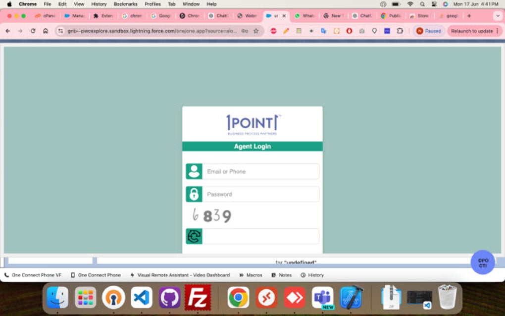Viewport: 505px width, 316px height.
Task: Open the Chrome three-dot menu
Action: [498, 31]
